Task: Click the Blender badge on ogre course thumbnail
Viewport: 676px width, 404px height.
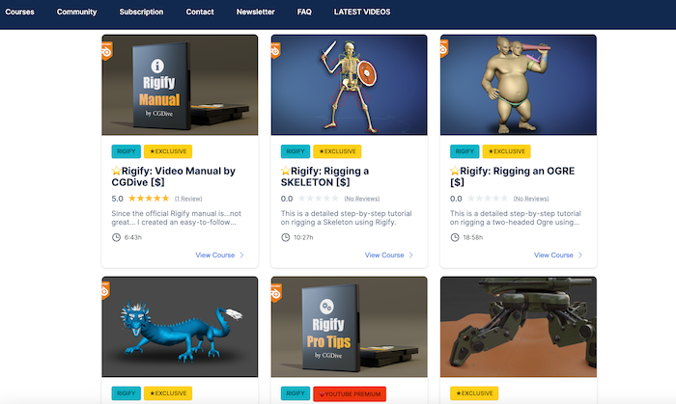Action: [x=444, y=48]
